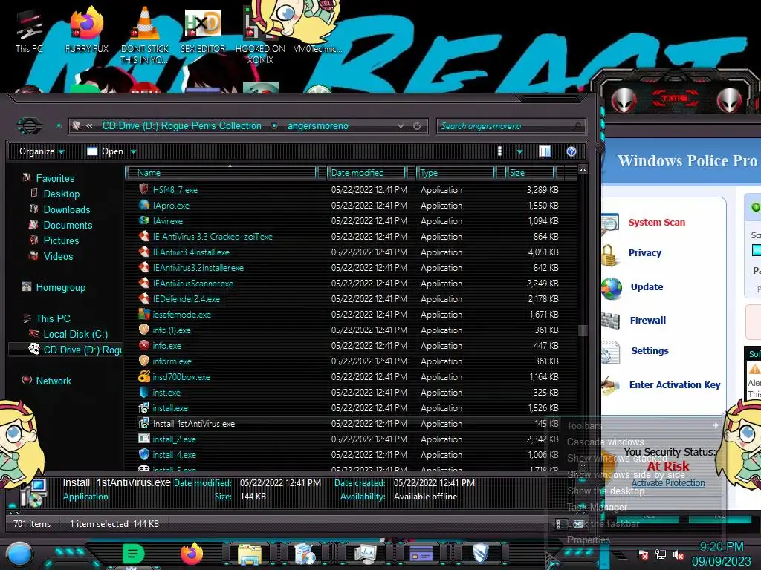The image size is (761, 570).
Task: Select the inst.exe file icon
Action: (143, 392)
